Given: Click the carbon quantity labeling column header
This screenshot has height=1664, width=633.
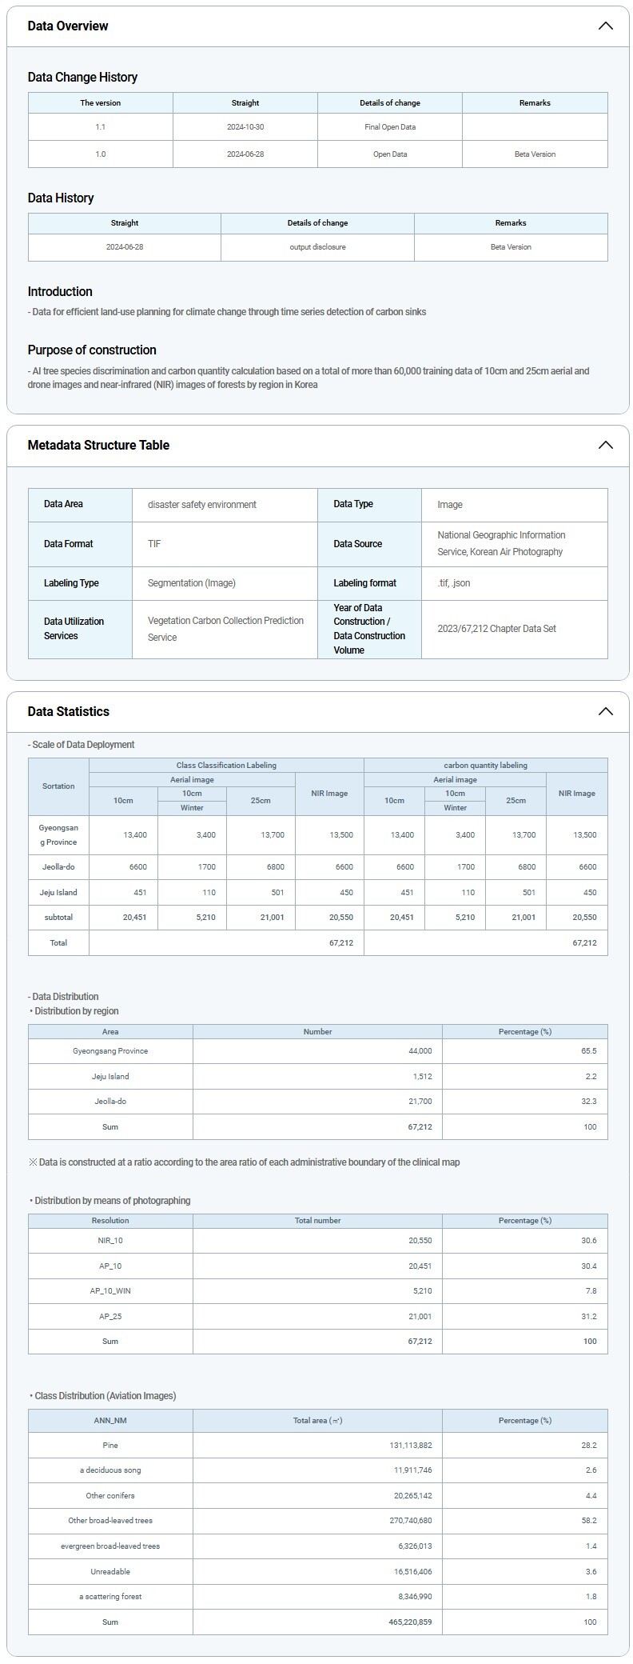Looking at the screenshot, I should pos(485,766).
